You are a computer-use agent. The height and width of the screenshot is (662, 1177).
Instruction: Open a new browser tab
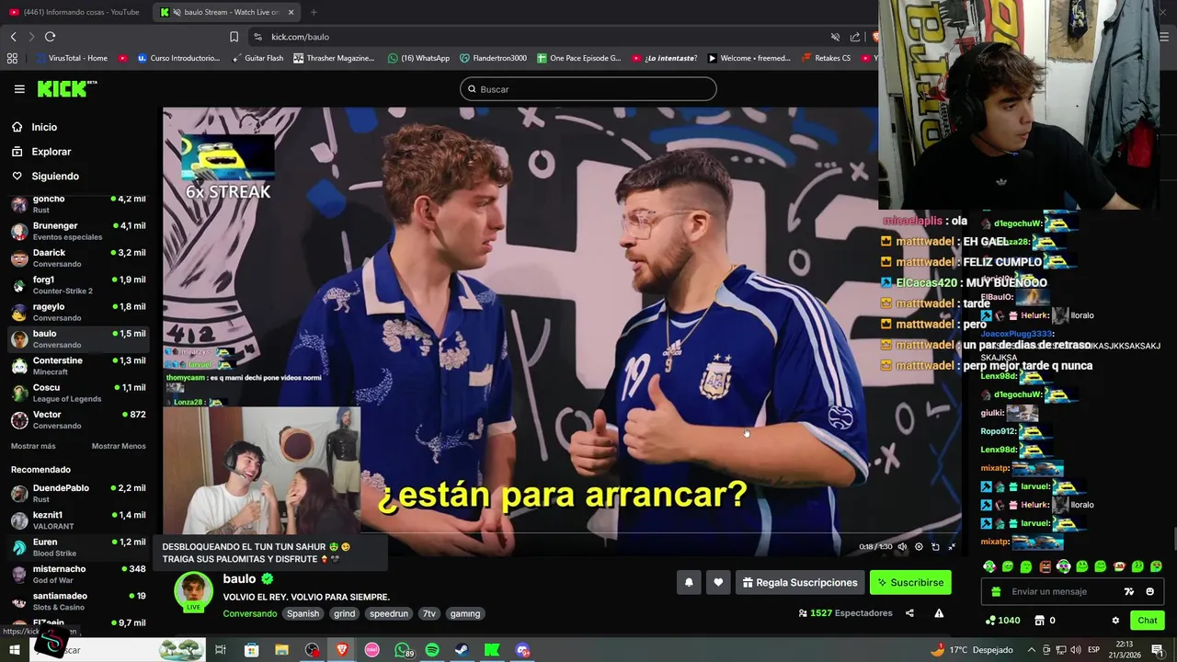[x=314, y=12]
